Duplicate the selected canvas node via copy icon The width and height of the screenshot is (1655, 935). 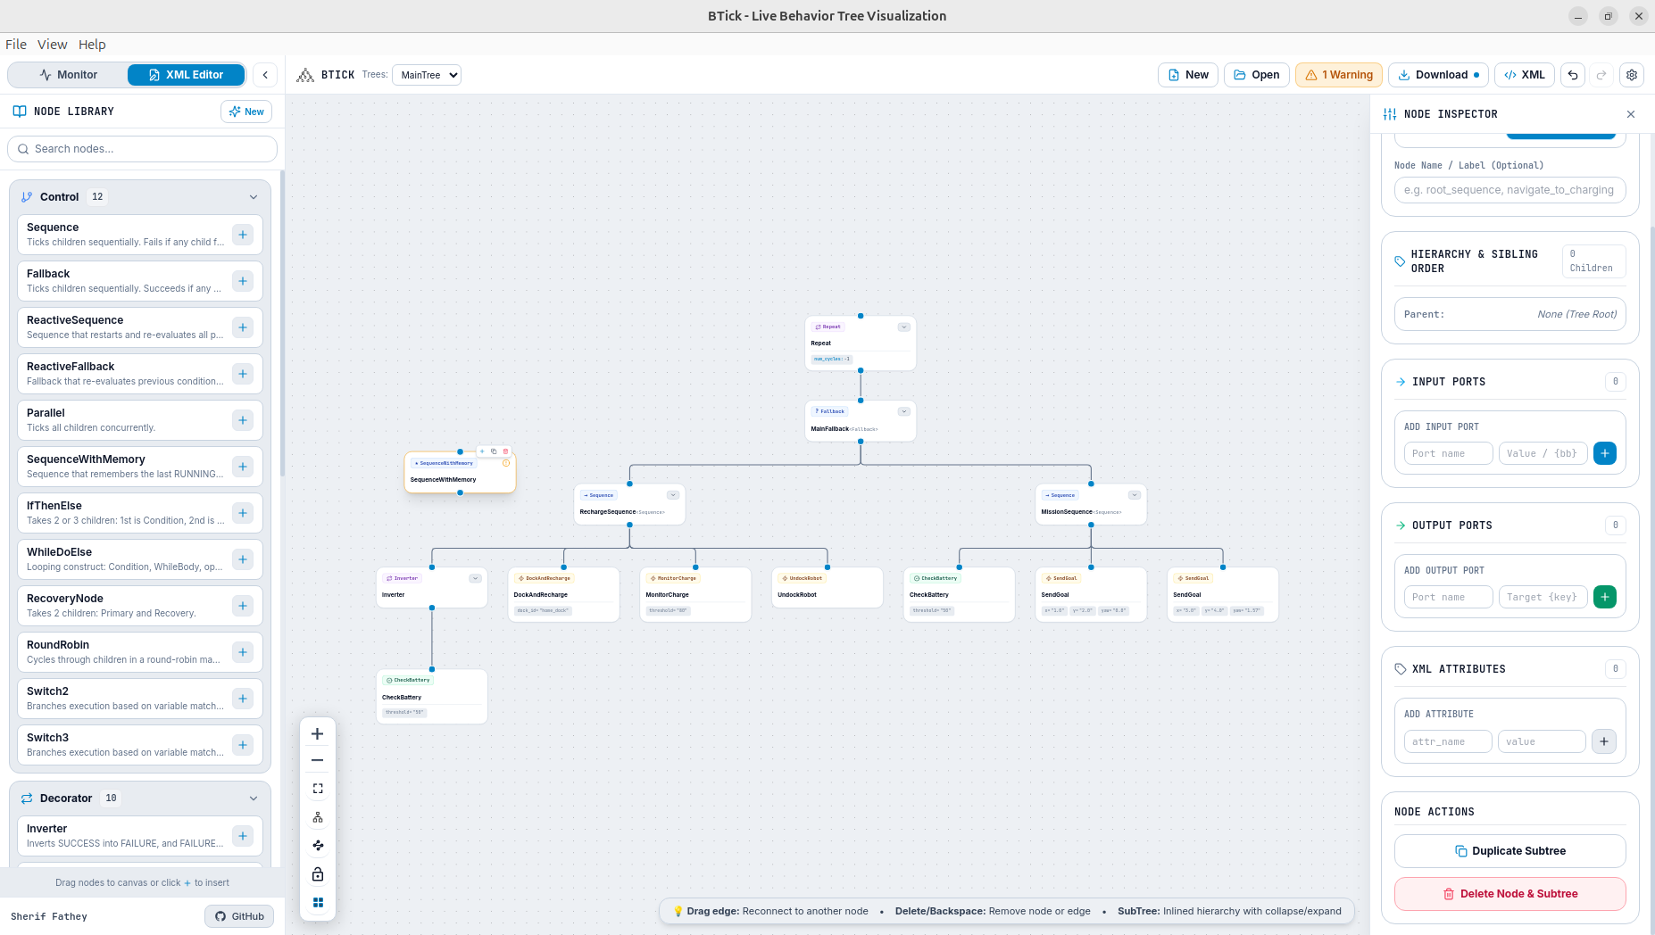click(494, 451)
